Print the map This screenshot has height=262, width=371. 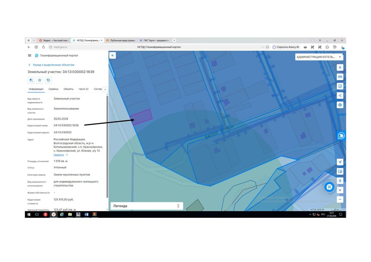point(340,105)
